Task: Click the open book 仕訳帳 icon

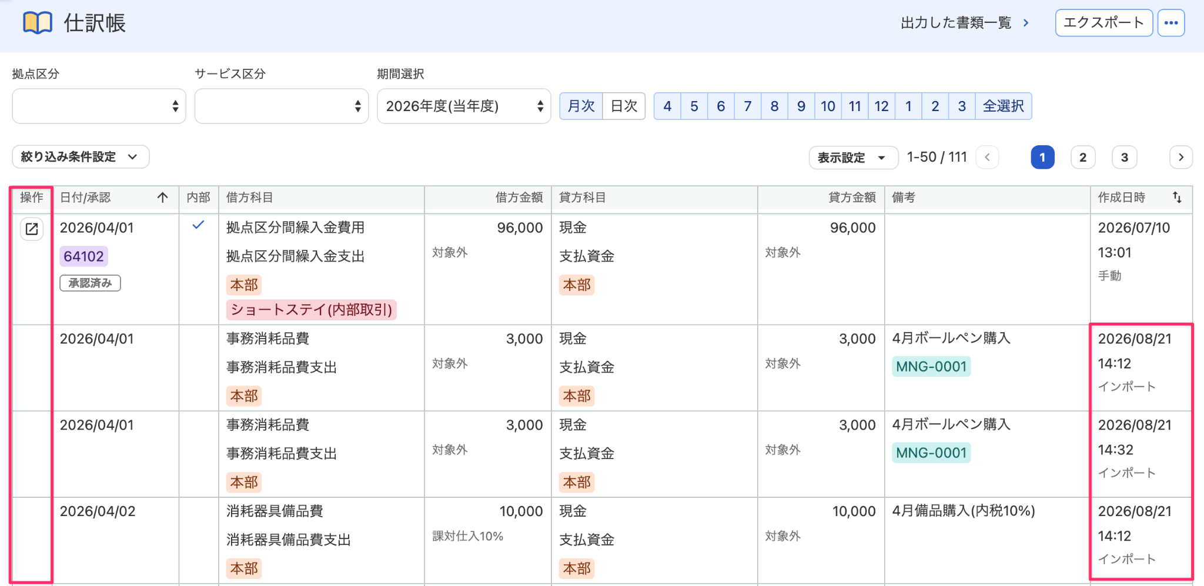Action: (38, 24)
